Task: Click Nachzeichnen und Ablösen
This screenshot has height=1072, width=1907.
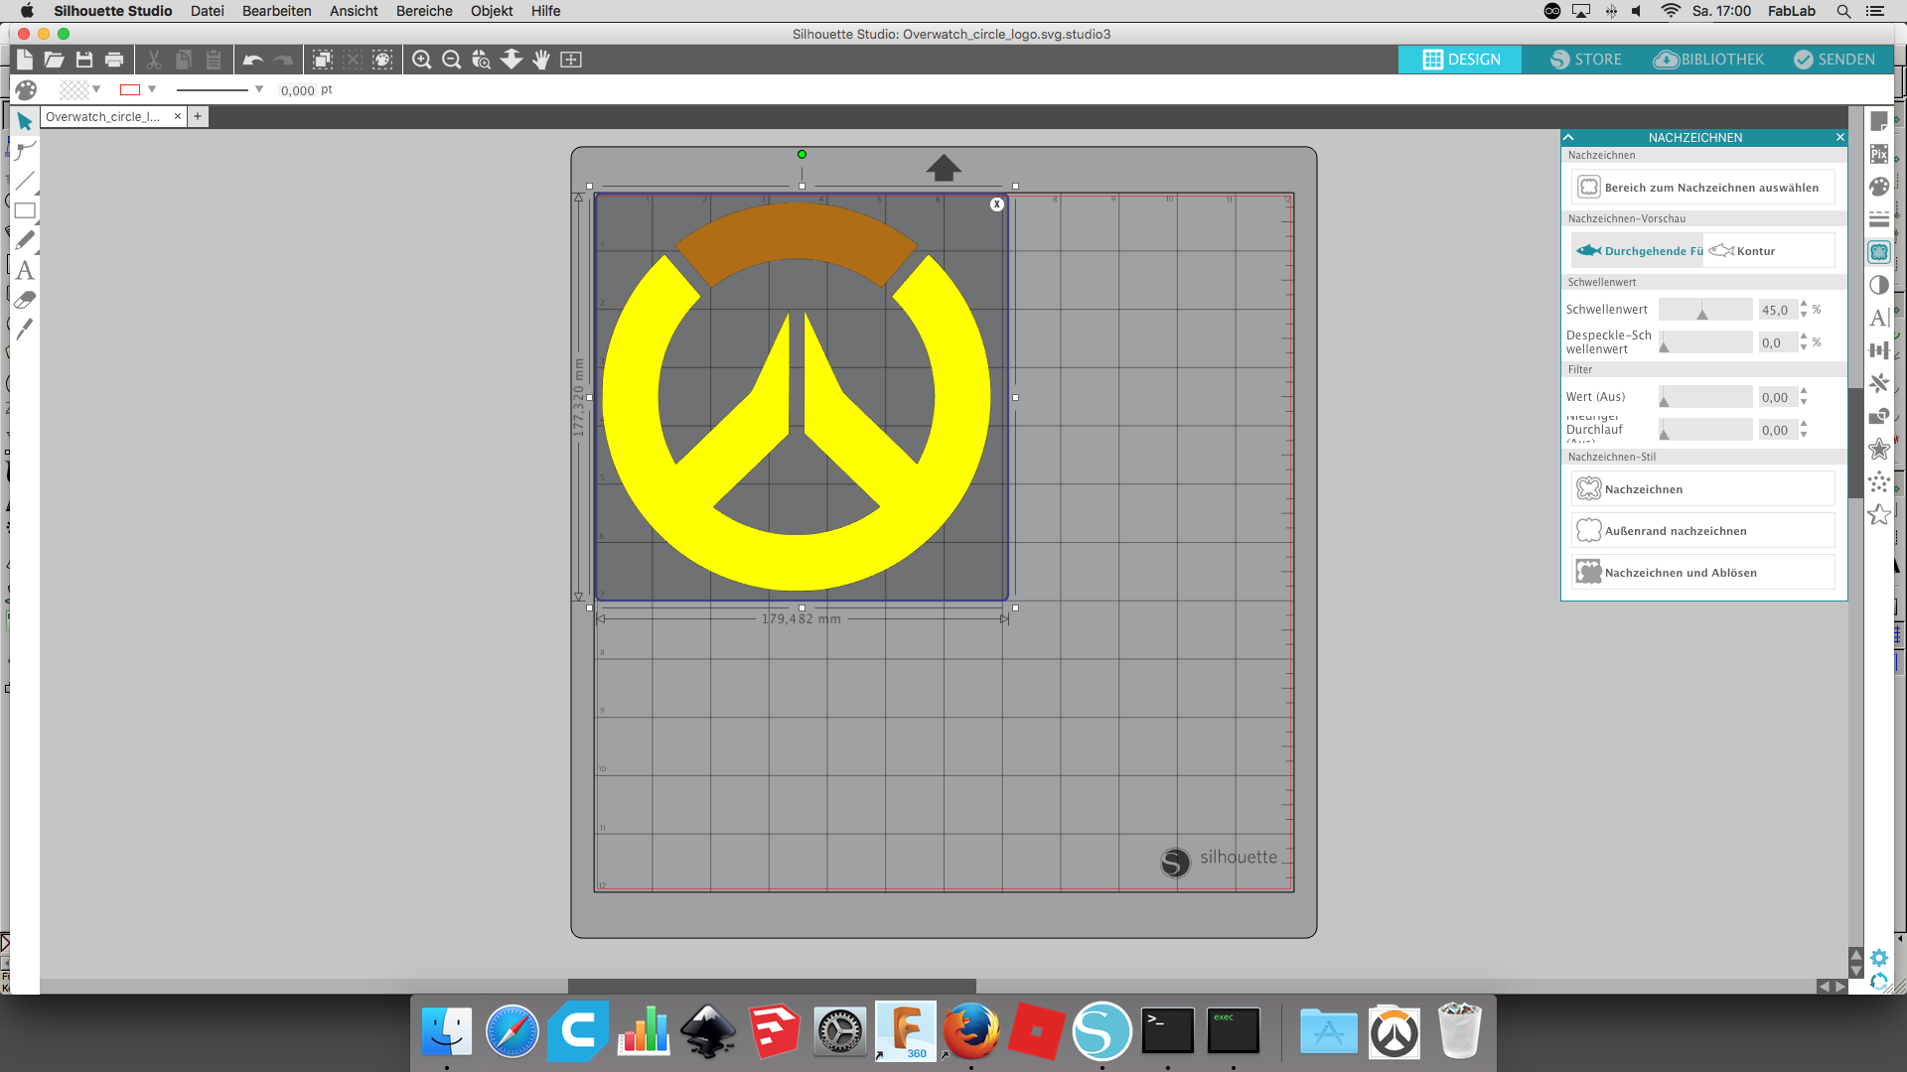Action: tap(1702, 572)
